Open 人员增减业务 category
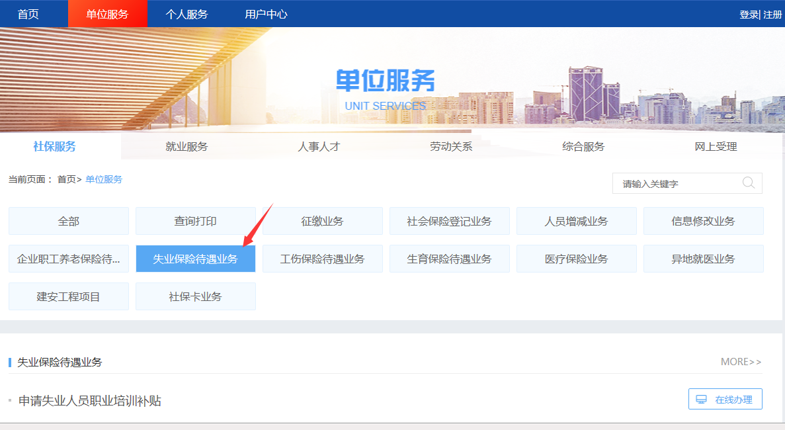The image size is (785, 430). pos(577,221)
